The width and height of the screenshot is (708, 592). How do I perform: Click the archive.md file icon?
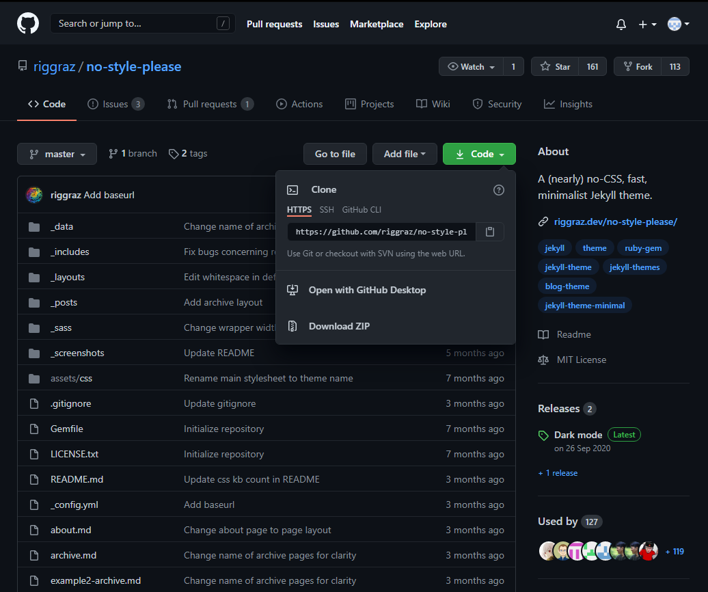pos(34,555)
